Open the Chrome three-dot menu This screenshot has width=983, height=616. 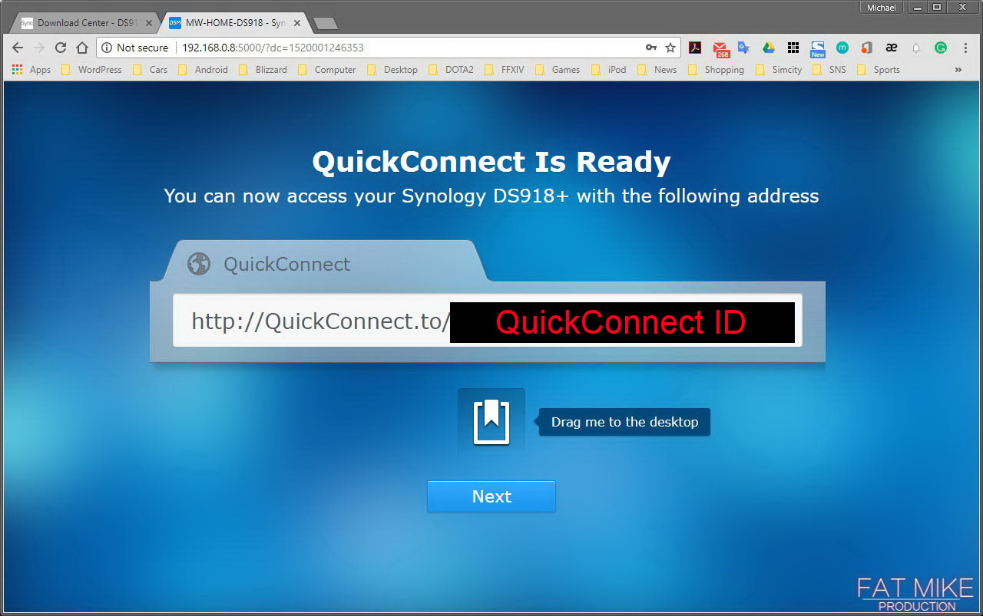[965, 48]
